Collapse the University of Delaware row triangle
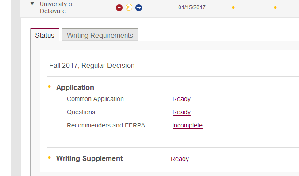The image size is (299, 176). pos(32,4)
